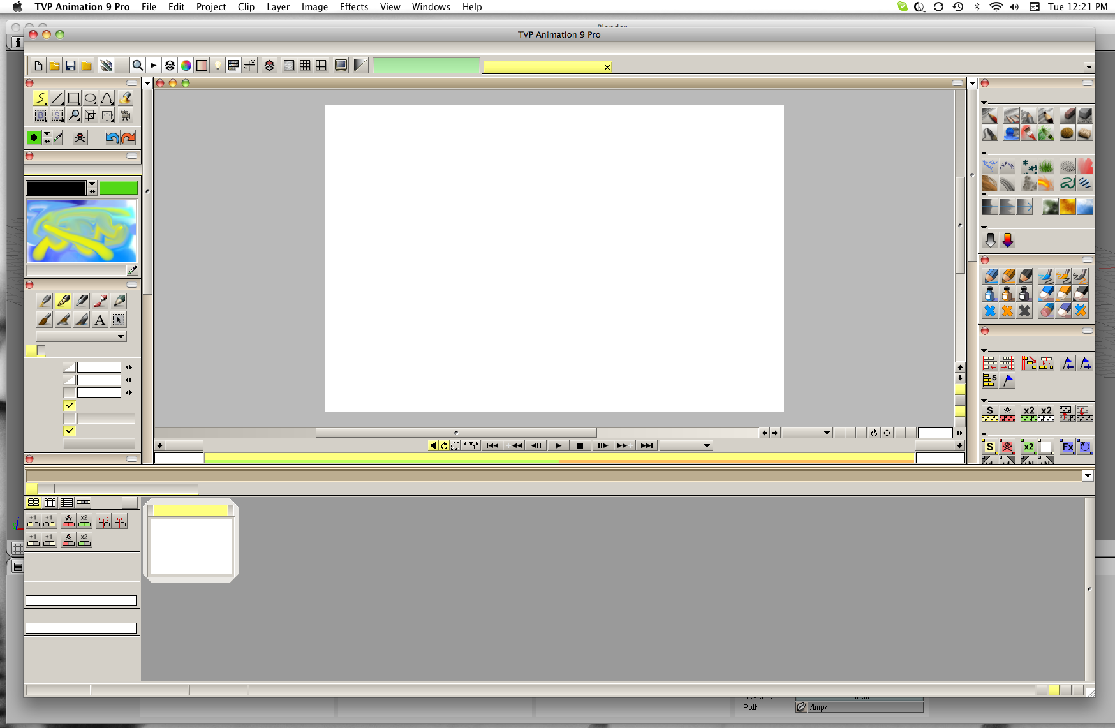Select the zoom magnifier tool in tool panel
Image resolution: width=1115 pixels, height=728 pixels.
(x=74, y=115)
